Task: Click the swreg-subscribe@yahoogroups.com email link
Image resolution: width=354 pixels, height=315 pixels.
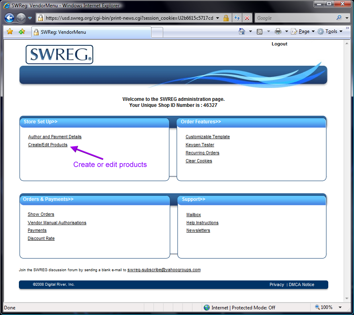Action: point(164,270)
